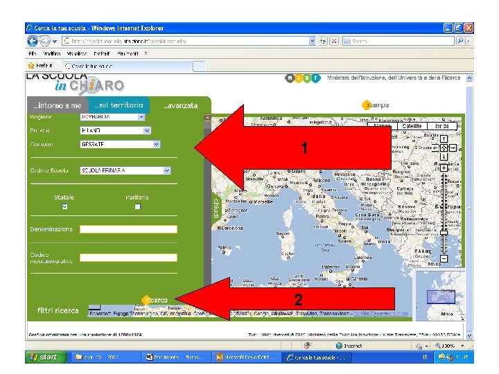499x374 pixels.
Task: Click the page scrollbar up arrow
Action: 469,78
